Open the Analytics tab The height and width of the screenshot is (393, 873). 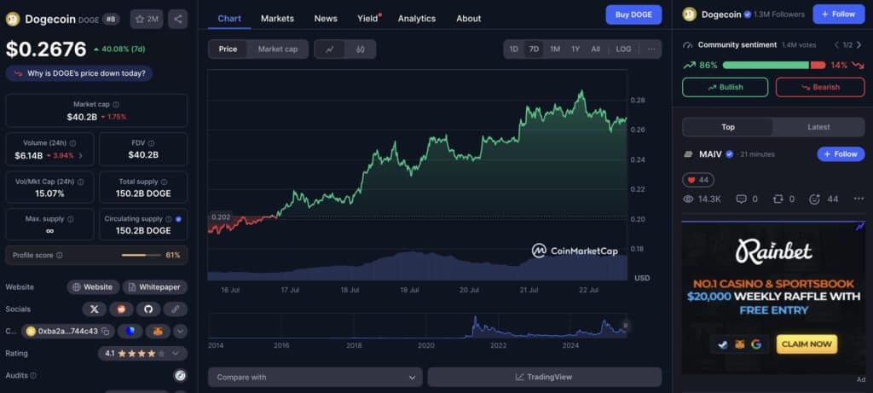click(416, 19)
